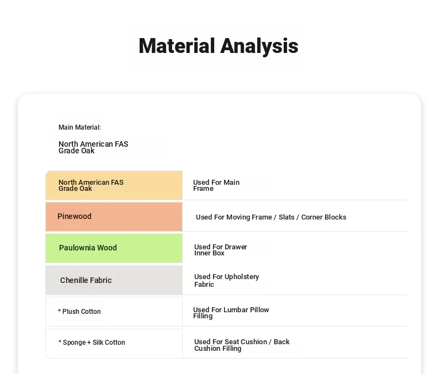
Task: Select the green Paulownia Wood cell
Action: (114, 248)
